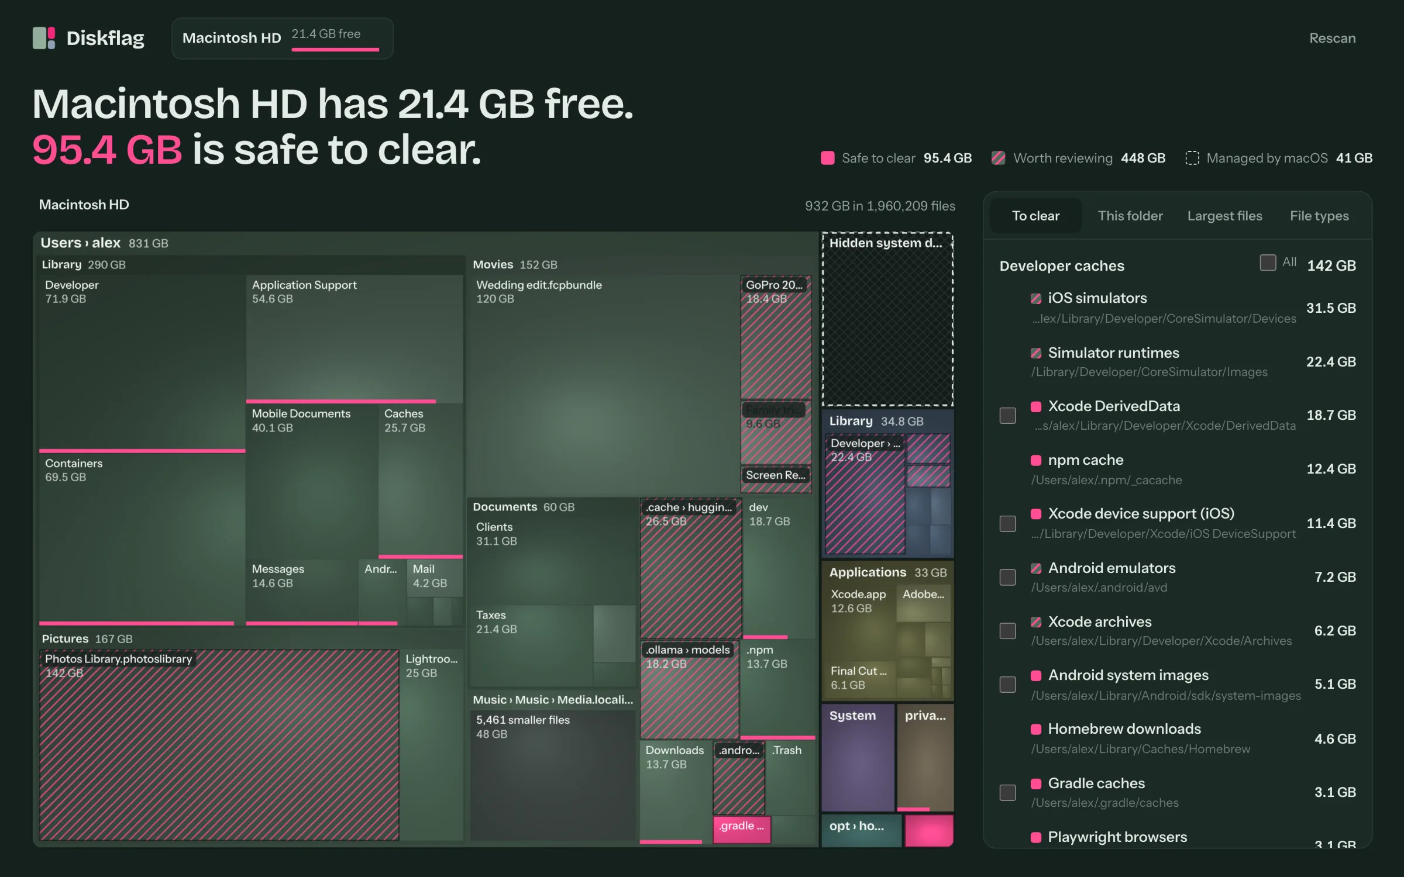This screenshot has height=877, width=1404.
Task: Select the GoPro striped block in Movies
Action: tap(776, 337)
